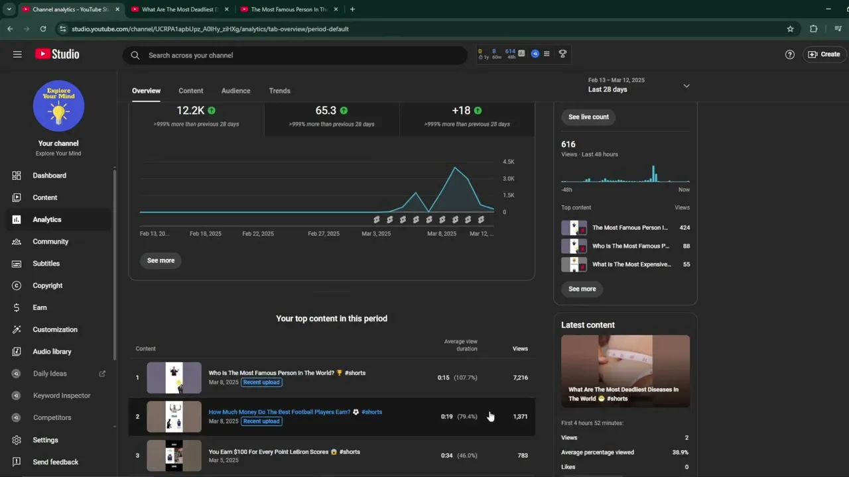Click thumbnail of top video ranked 1

click(174, 378)
